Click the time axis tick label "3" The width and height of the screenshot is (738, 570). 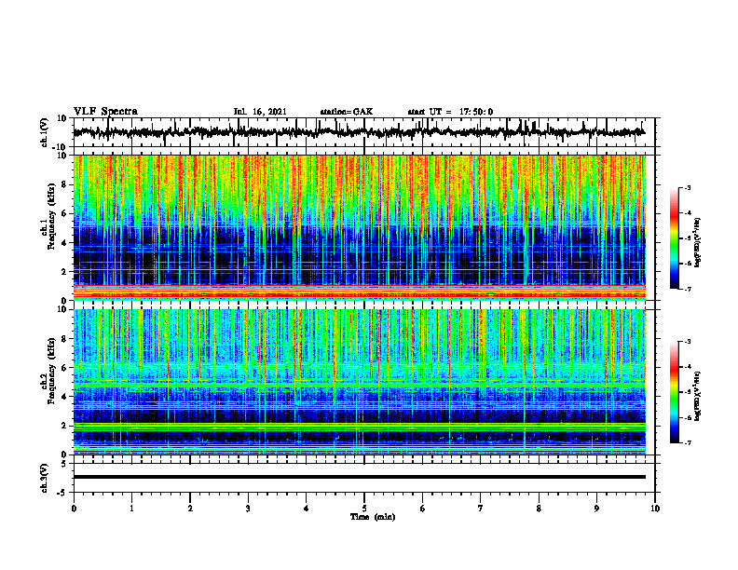click(248, 509)
